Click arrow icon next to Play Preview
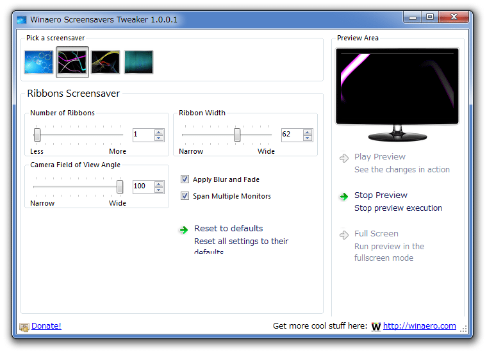 click(x=344, y=158)
